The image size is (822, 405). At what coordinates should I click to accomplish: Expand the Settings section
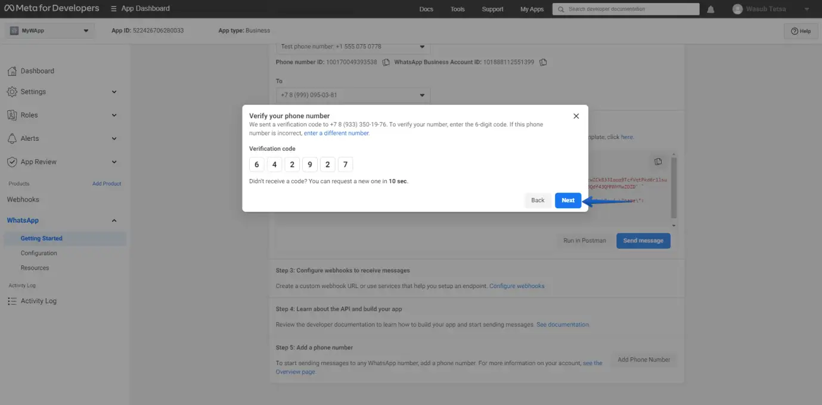(114, 92)
